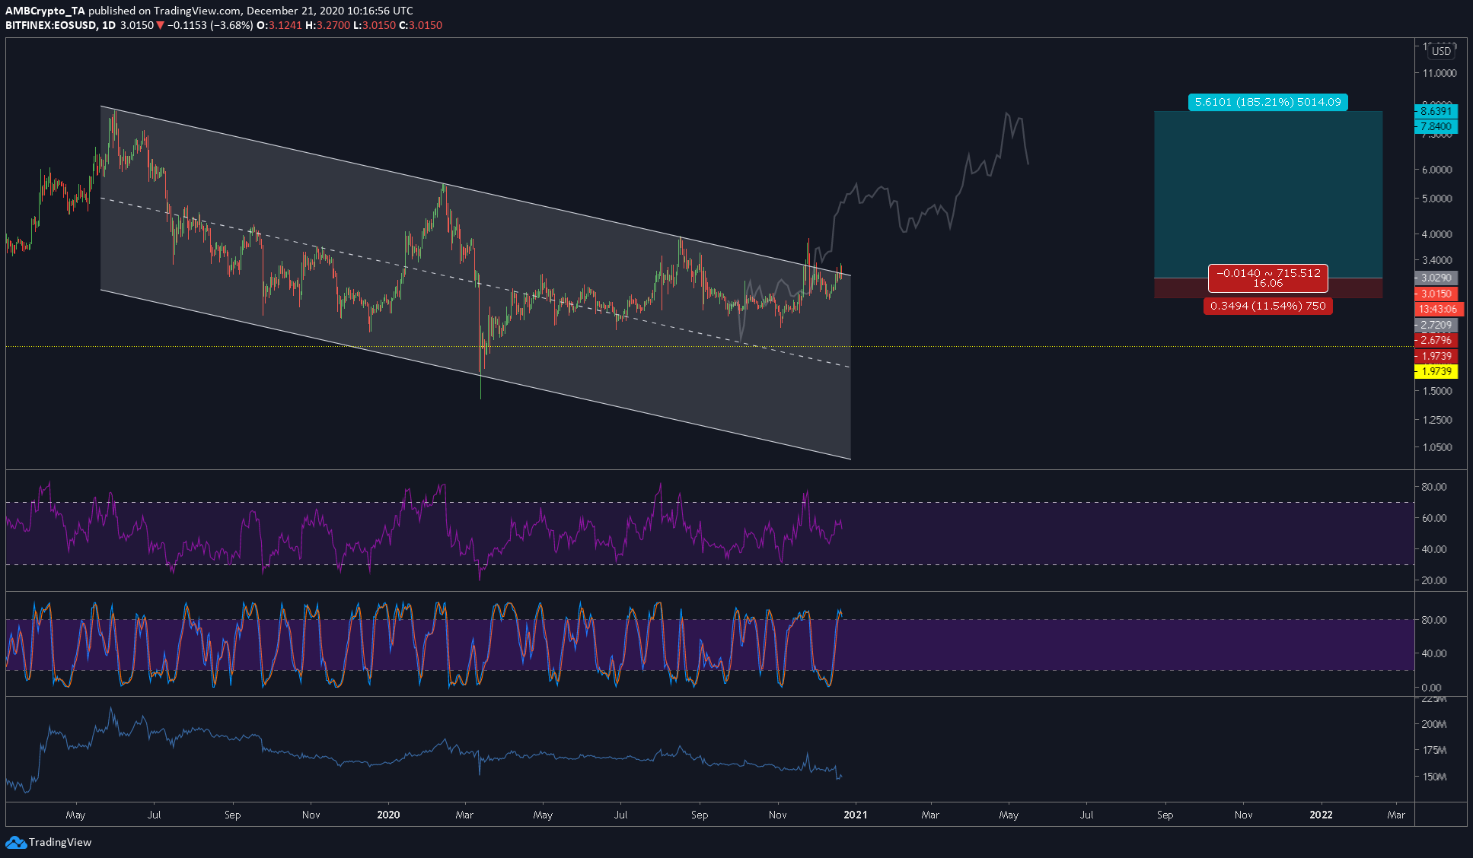
Task: Click the teal profit zone of long position
Action: point(1267,194)
